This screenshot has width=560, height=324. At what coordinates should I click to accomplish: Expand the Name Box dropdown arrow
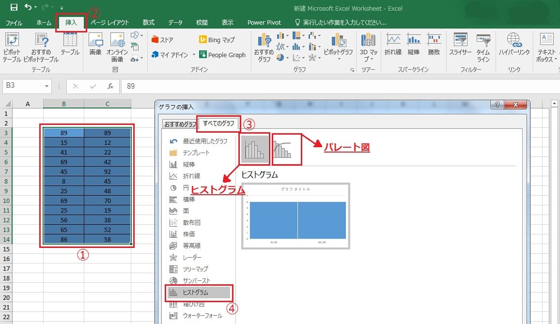tap(47, 86)
